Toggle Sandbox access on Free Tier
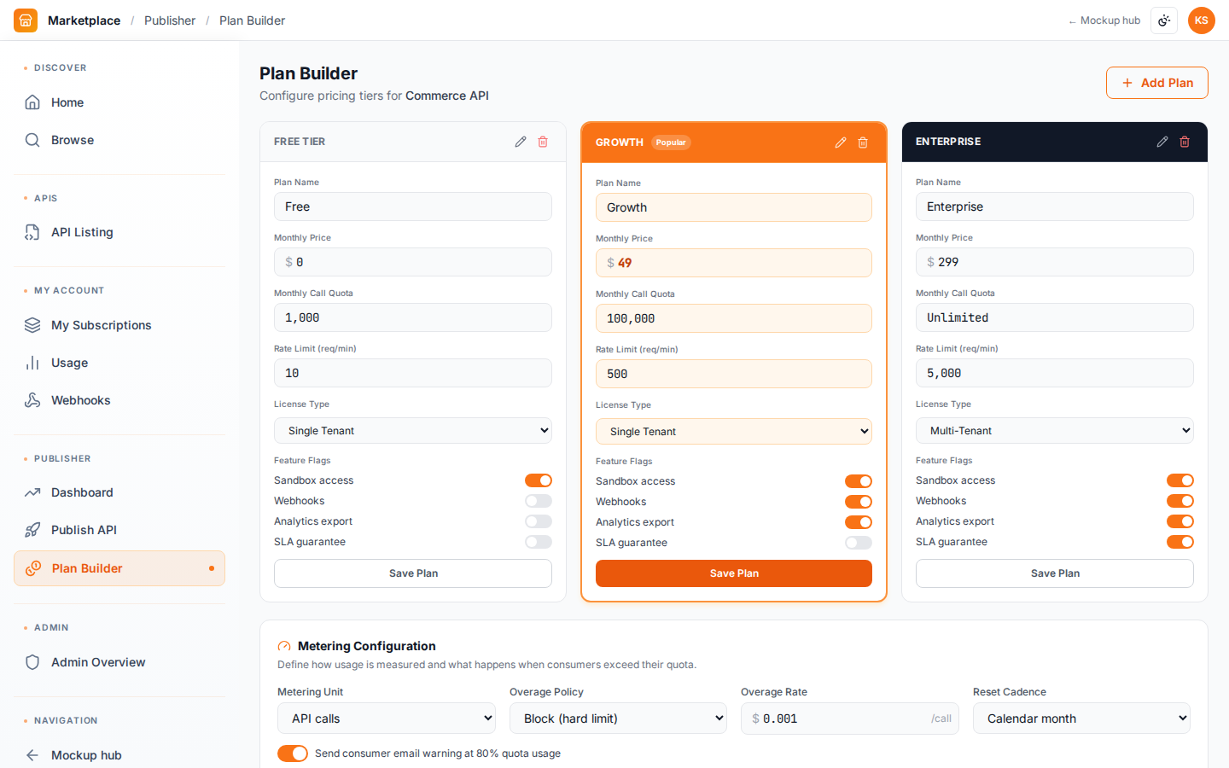The image size is (1229, 768). [539, 480]
